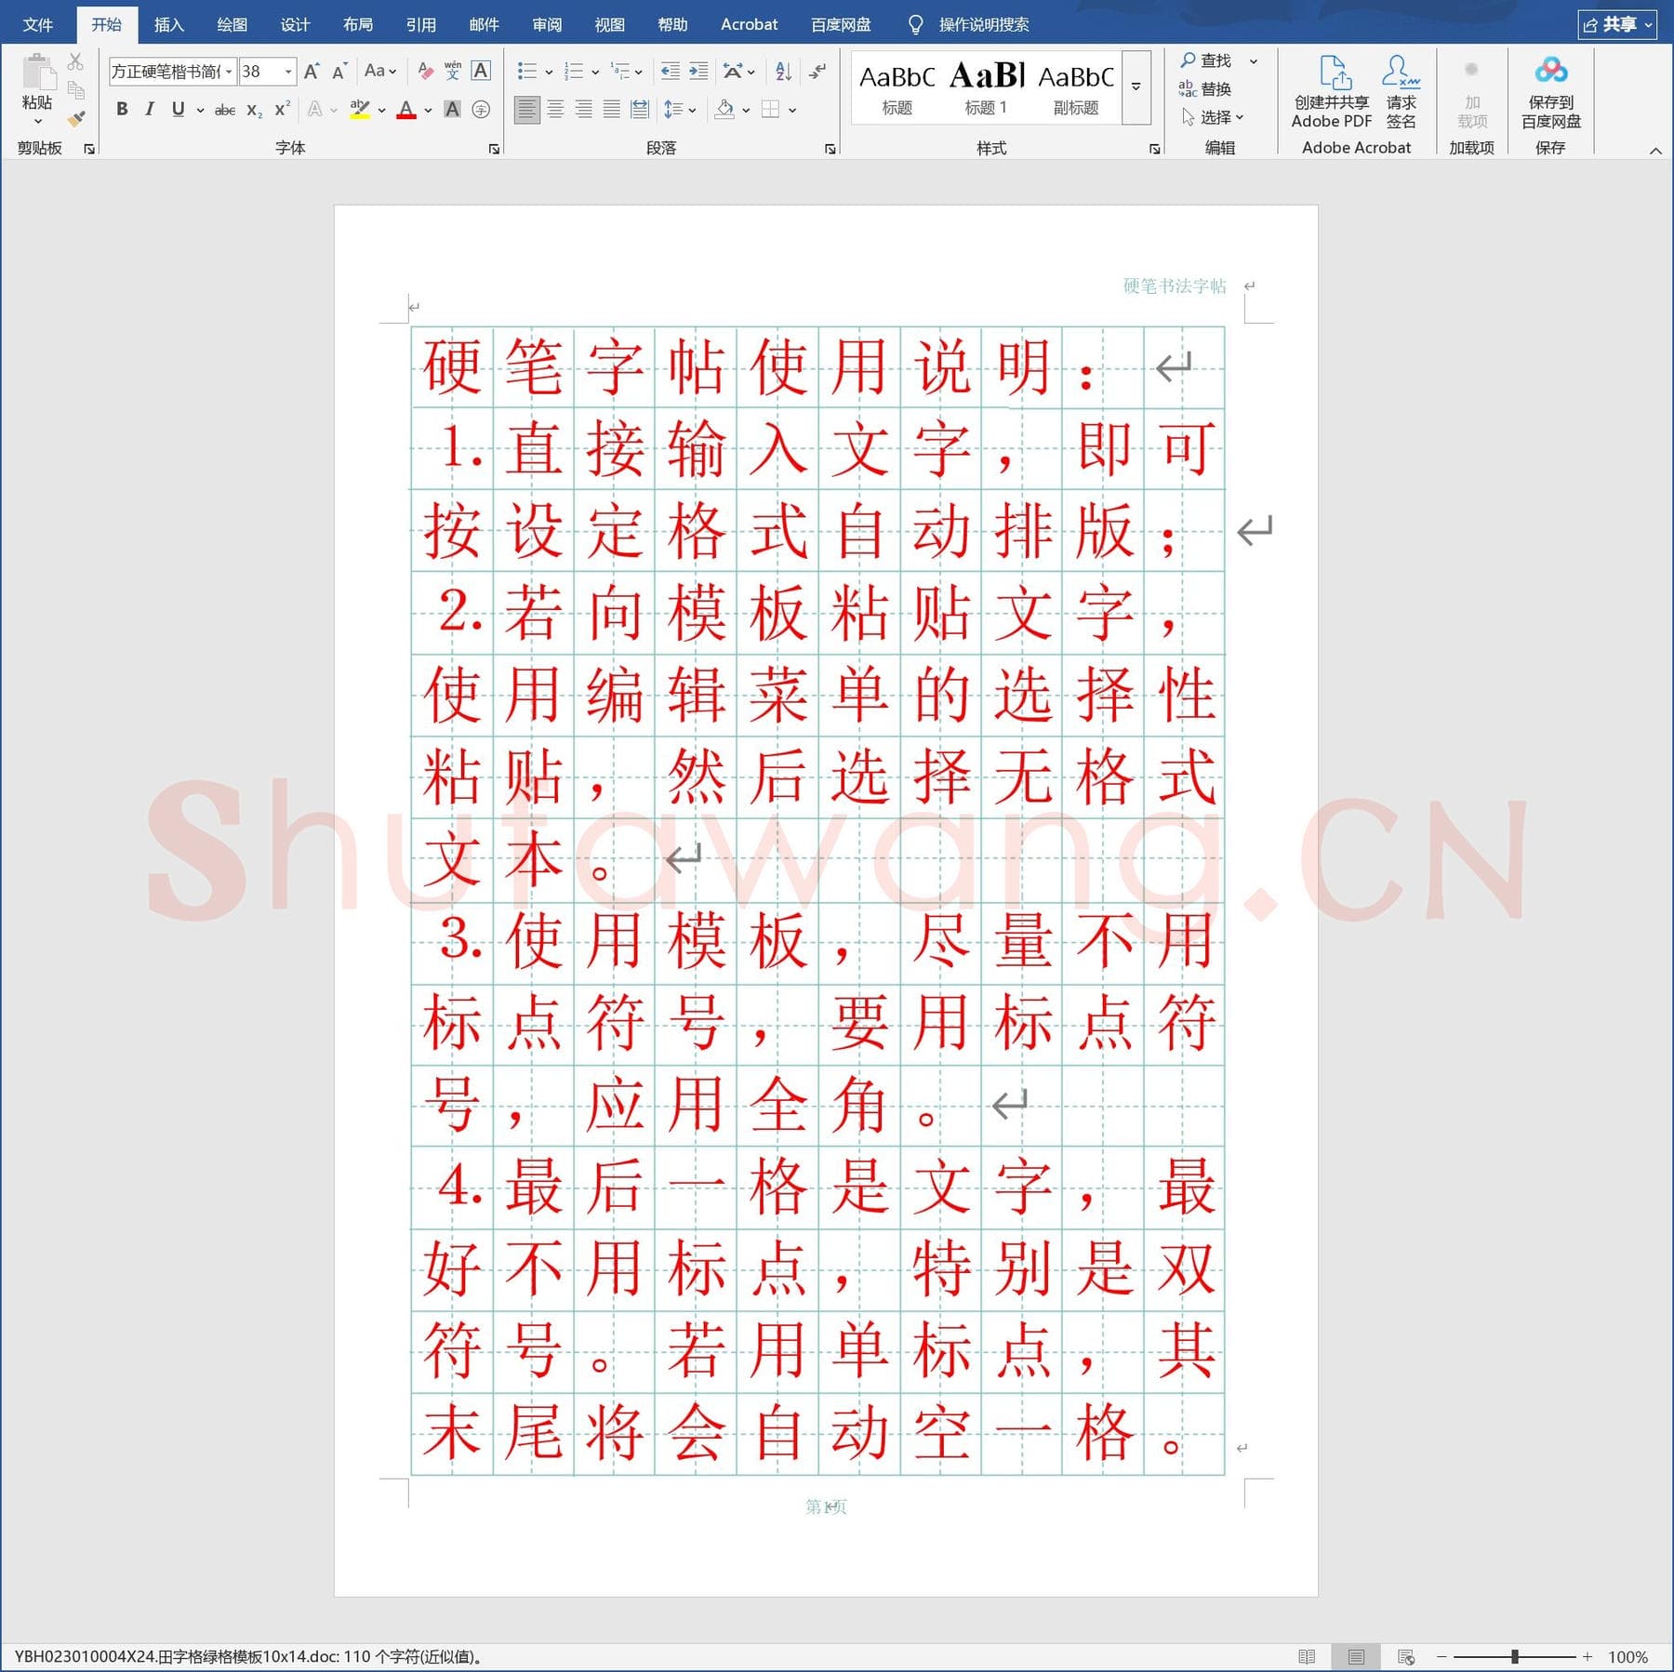Apply the Heading 1 style
This screenshot has height=1672, width=1674.
[x=986, y=86]
